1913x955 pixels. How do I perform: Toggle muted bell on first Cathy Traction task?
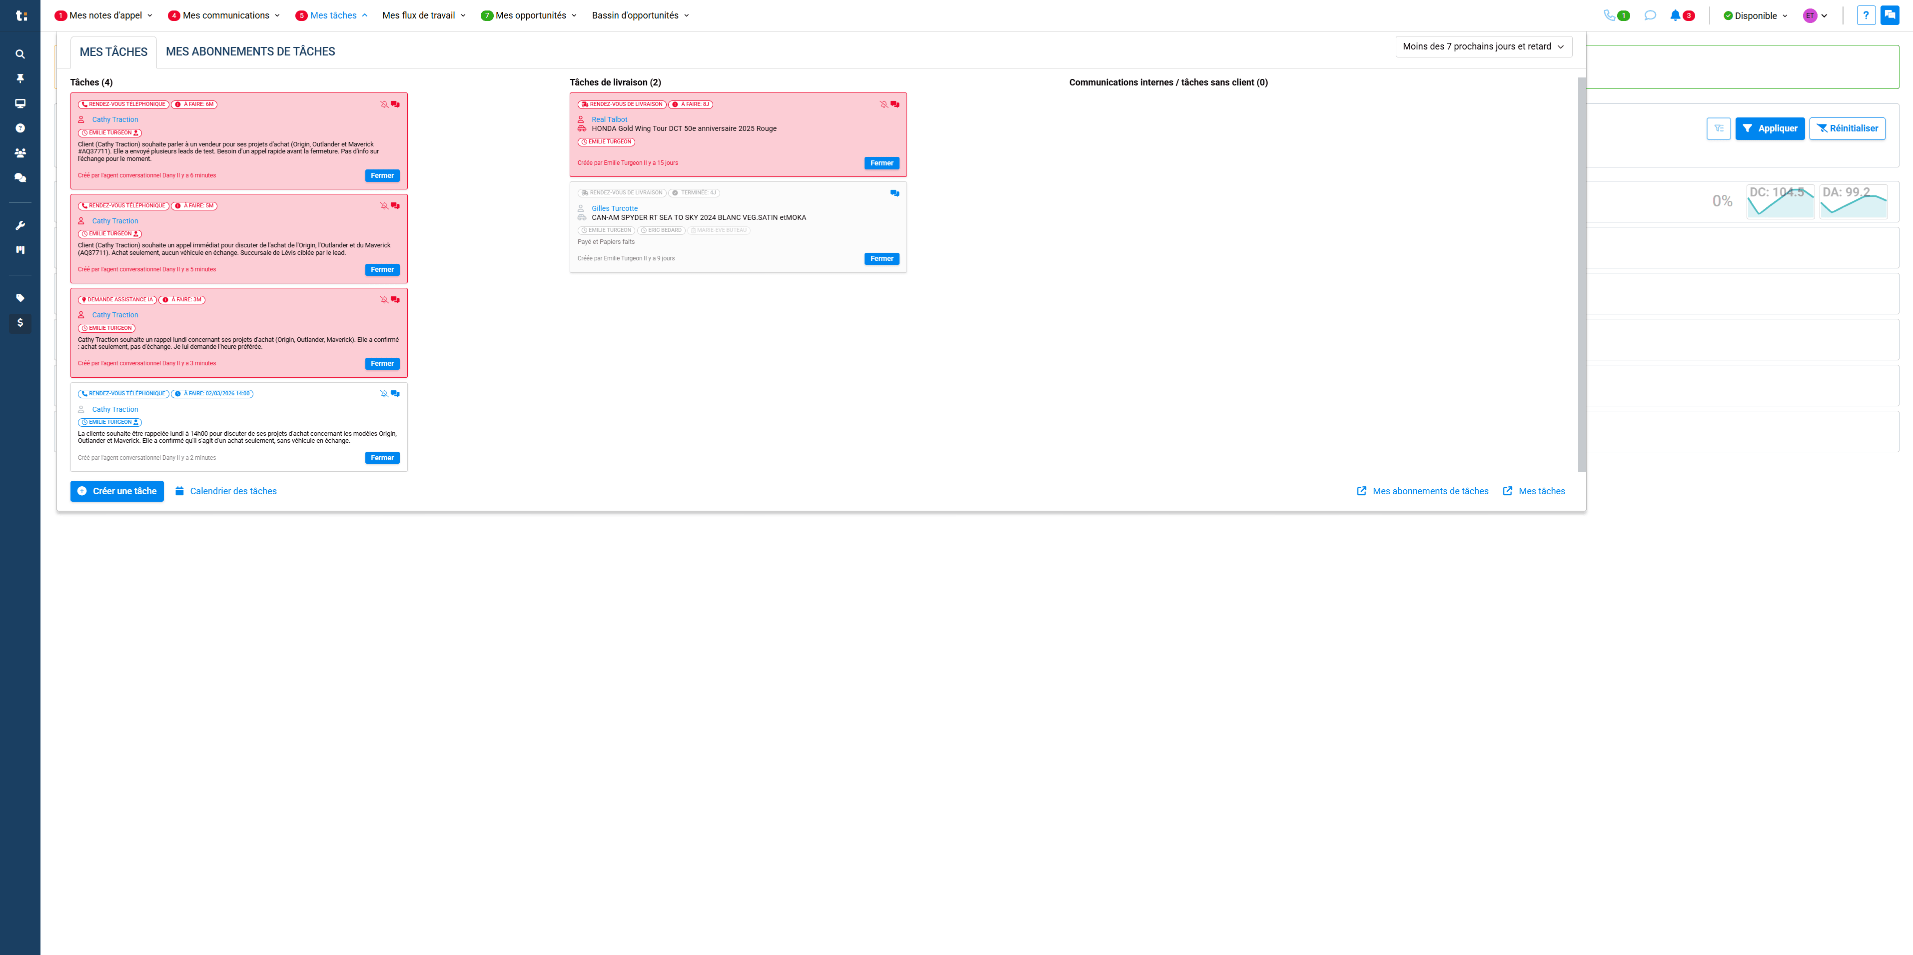384,105
